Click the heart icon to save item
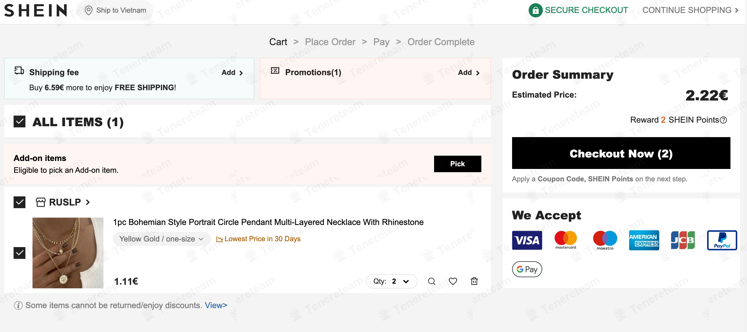 pos(453,281)
